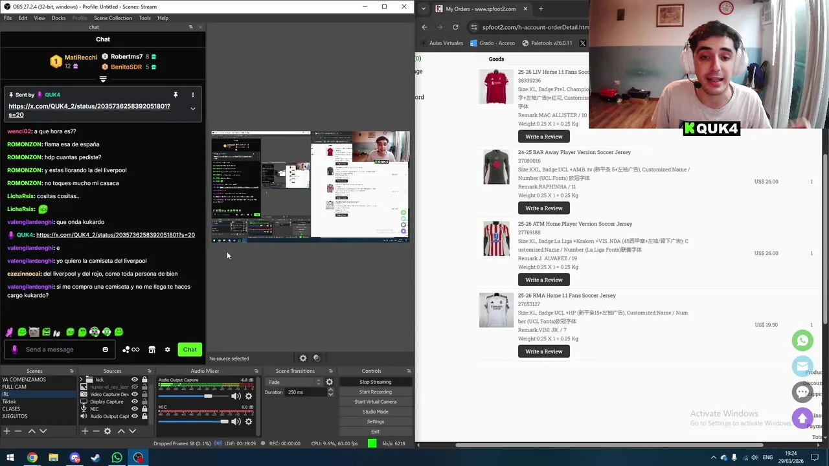
Task: Click the Stop Streaming button
Action: click(x=375, y=382)
